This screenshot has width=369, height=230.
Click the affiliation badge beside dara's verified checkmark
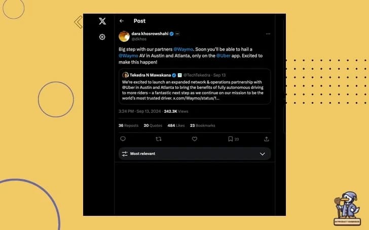coord(177,33)
